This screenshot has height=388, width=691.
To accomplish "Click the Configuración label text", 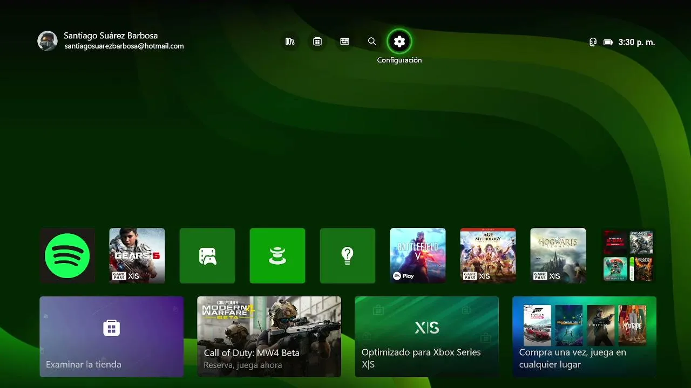I will coord(399,60).
